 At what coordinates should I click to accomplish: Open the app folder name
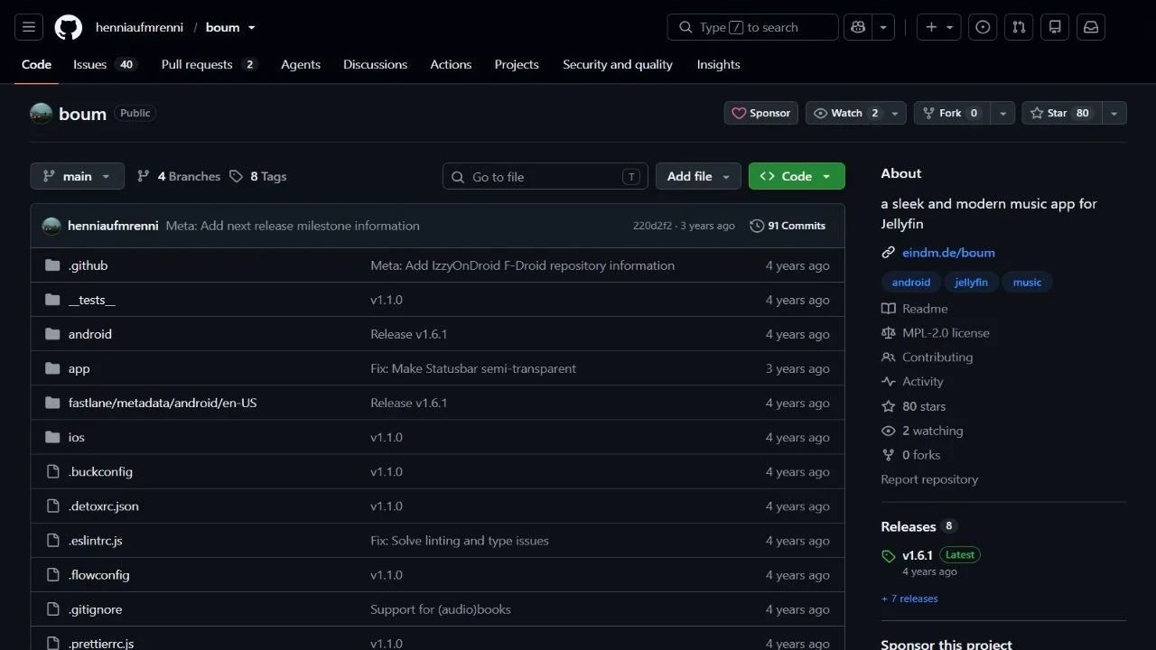79,368
